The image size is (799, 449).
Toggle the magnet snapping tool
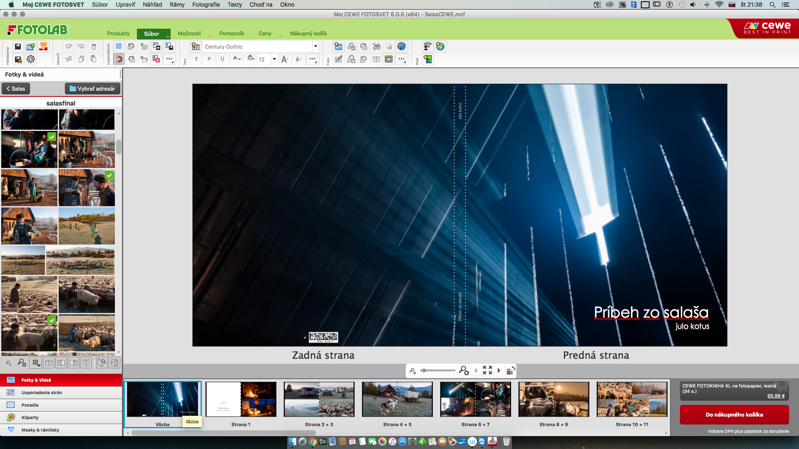coord(119,59)
